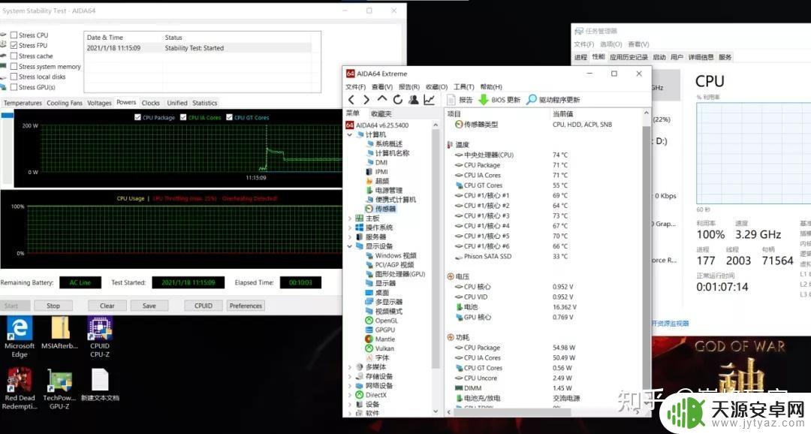Select MSIAfterburner zip folder on desktop
811x434 pixels.
(x=59, y=333)
